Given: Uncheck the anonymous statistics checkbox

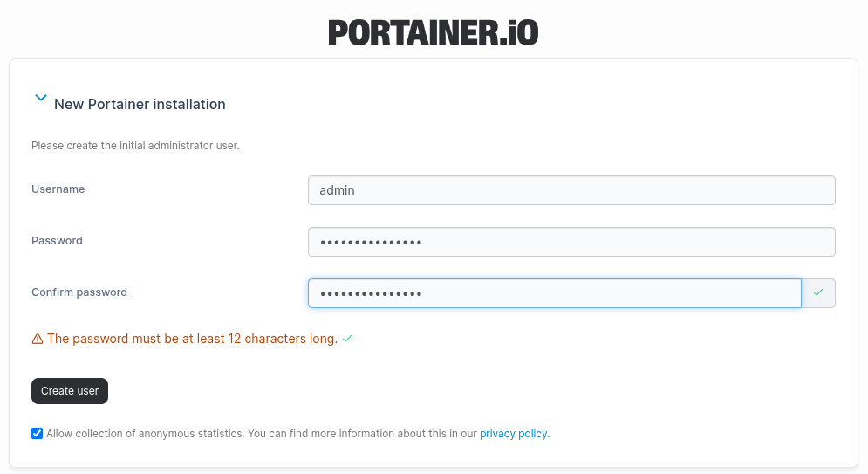Looking at the screenshot, I should point(38,434).
